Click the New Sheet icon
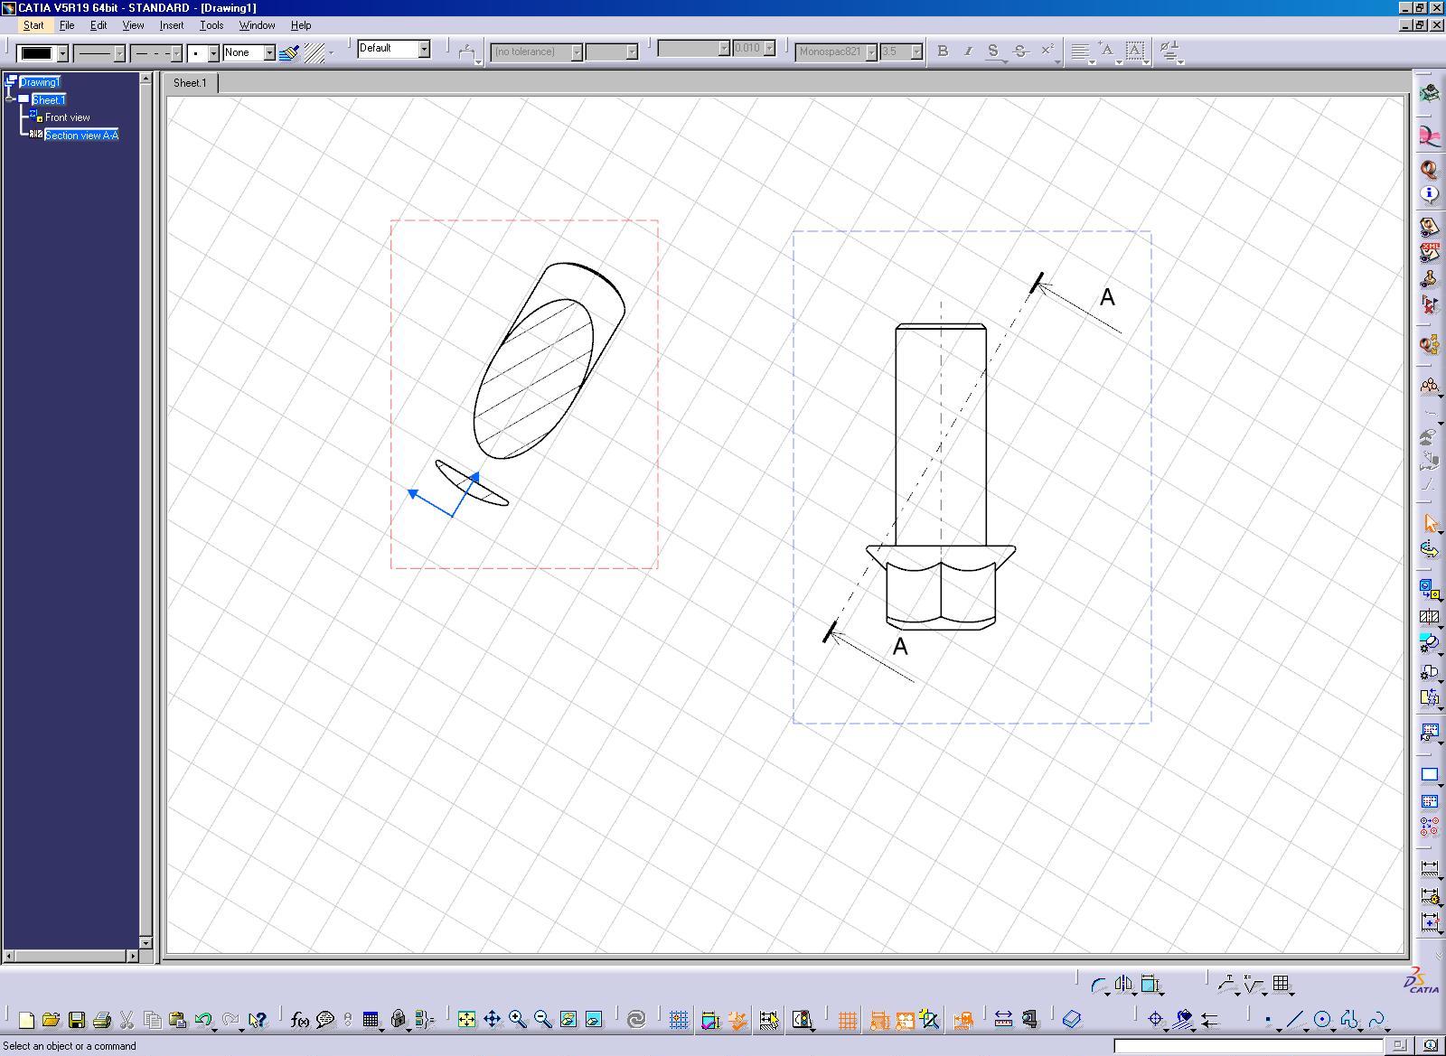This screenshot has height=1056, width=1446. coord(1429,774)
